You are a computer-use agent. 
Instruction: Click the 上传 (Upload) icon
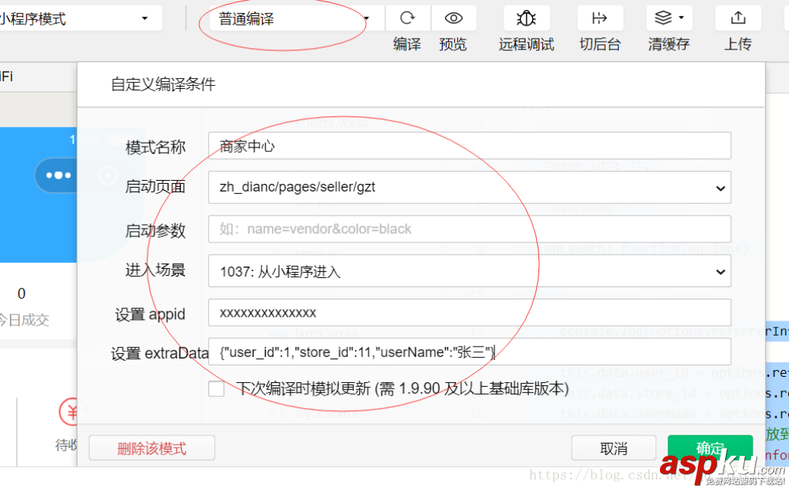[x=737, y=17]
